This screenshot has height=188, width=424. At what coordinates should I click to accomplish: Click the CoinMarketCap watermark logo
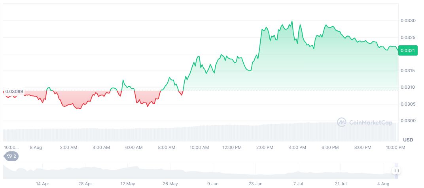[365, 123]
